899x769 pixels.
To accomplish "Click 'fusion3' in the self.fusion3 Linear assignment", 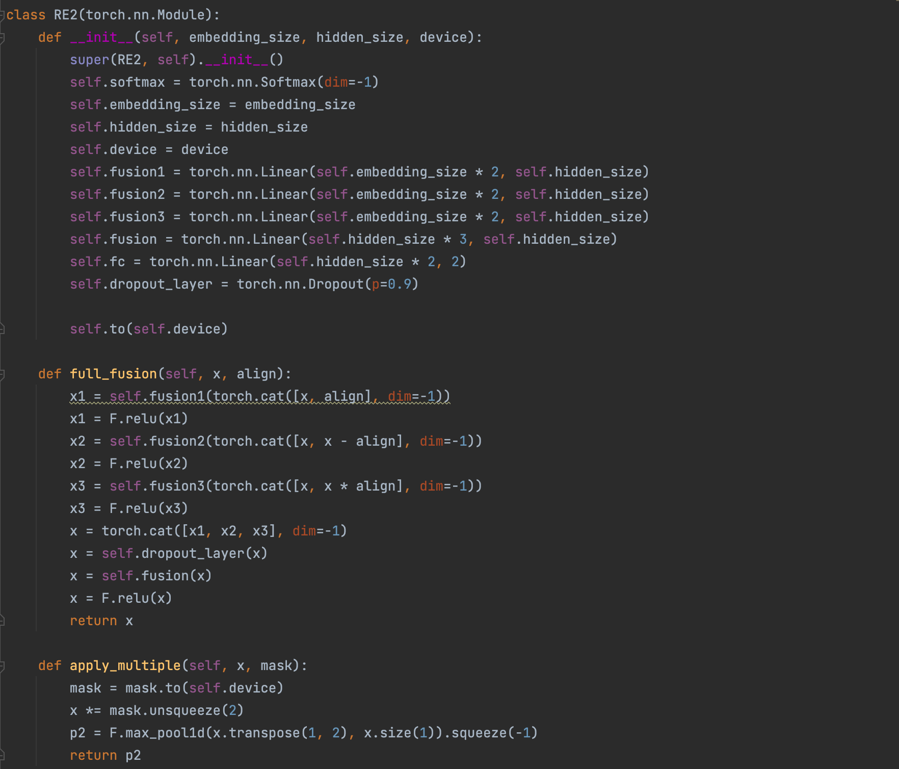I will click(137, 217).
